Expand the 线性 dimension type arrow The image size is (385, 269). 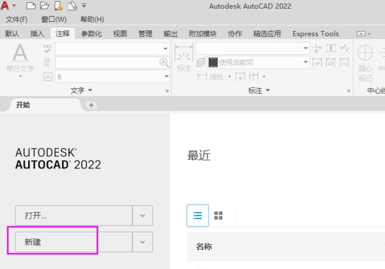point(229,76)
